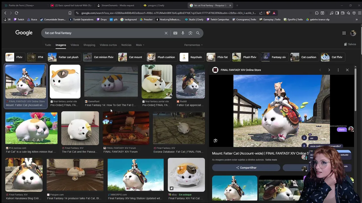Viewport: 362px width, 203px height.
Task: Switch to the StreamElements Media request tab
Action: 117,5
